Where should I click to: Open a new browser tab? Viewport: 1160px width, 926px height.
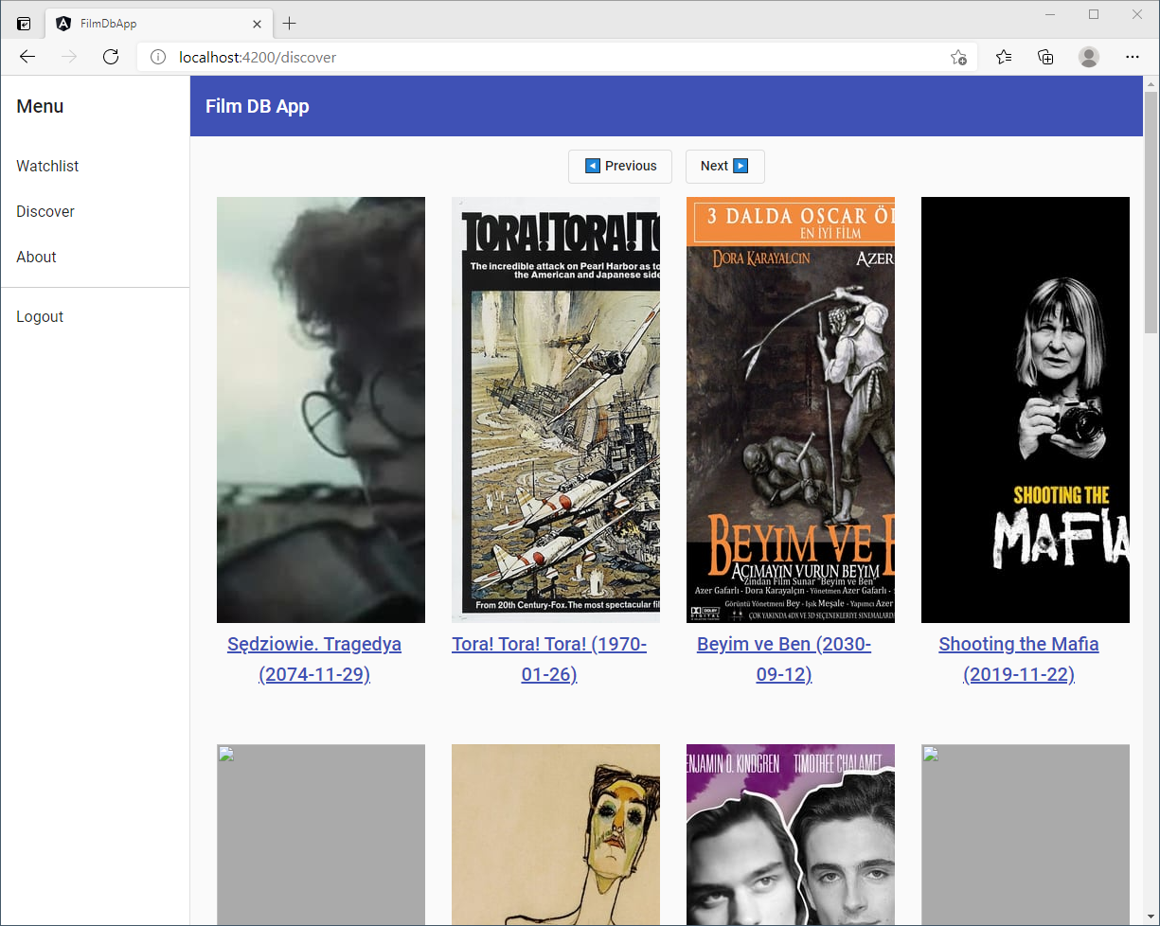tap(290, 24)
